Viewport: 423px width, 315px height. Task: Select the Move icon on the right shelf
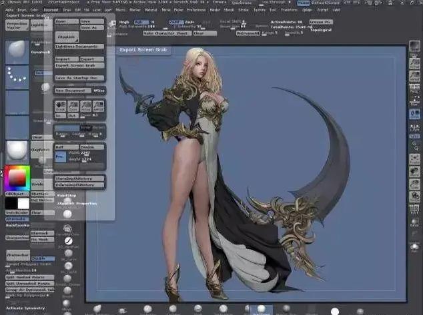[414, 172]
